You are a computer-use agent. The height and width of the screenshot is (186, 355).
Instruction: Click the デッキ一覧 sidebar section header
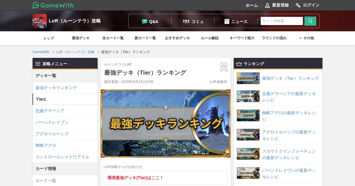(65, 76)
